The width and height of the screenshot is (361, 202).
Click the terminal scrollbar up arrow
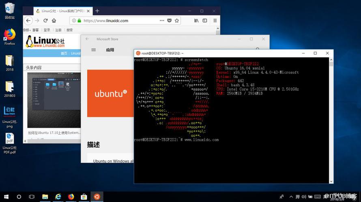tap(331, 60)
